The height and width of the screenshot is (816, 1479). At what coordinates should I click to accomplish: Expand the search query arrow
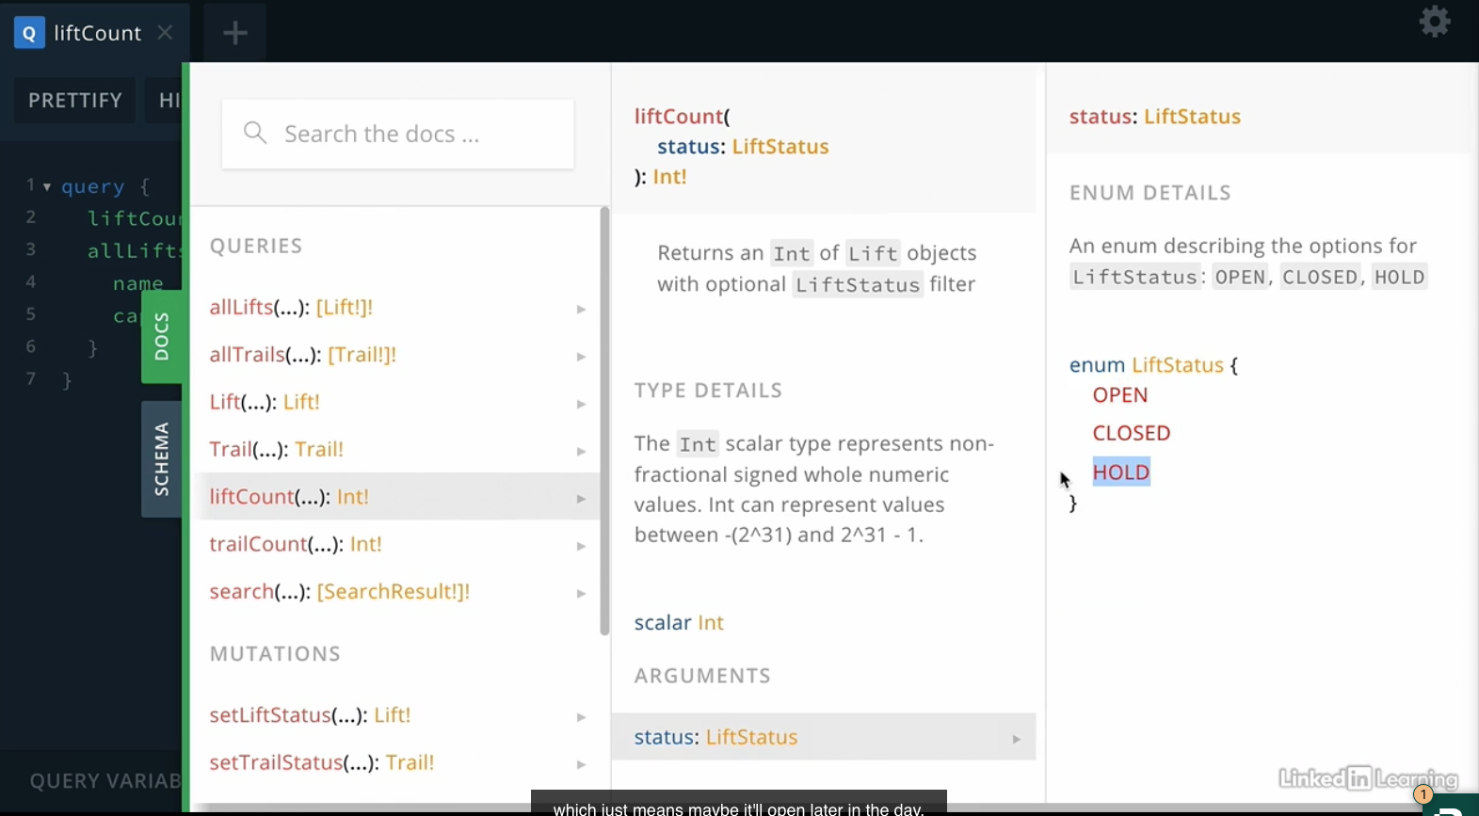pos(581,593)
